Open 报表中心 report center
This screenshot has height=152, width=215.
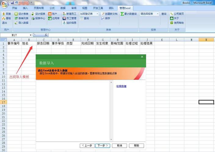tap(38, 18)
